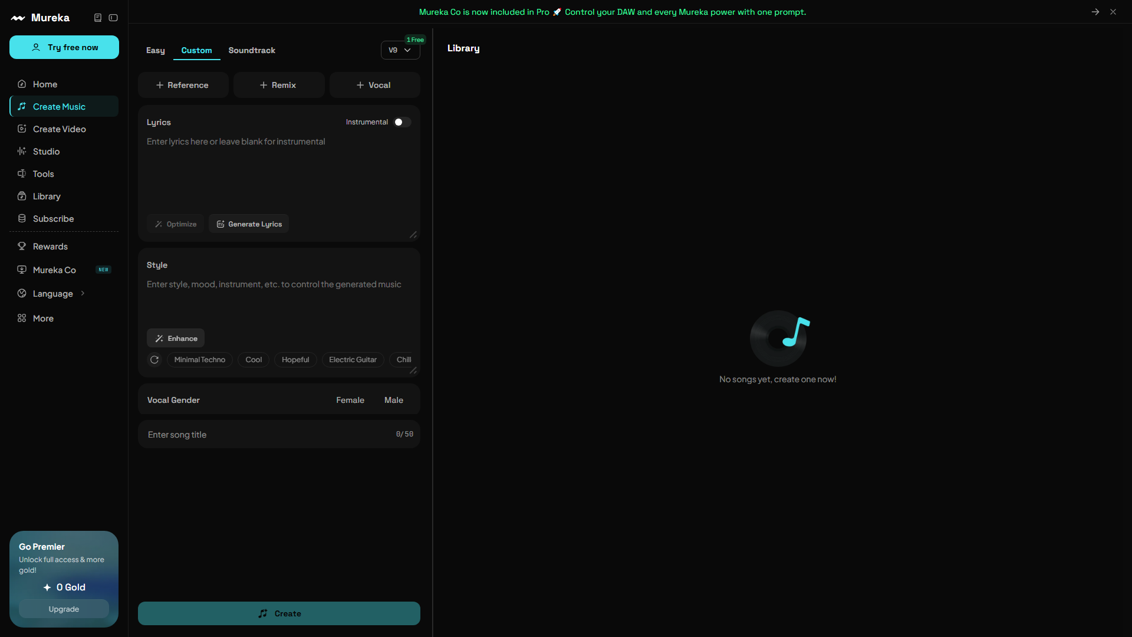Add a Reference track
Image resolution: width=1132 pixels, height=637 pixels.
(x=183, y=85)
